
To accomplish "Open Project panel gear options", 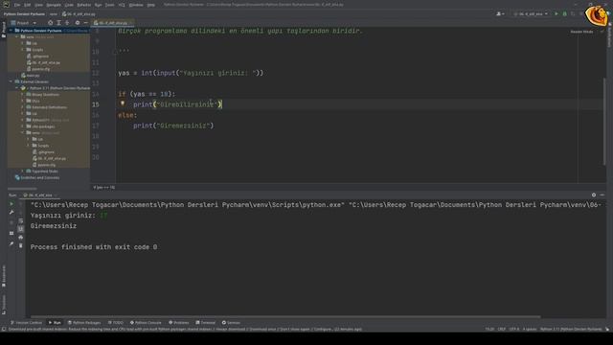I will pyautogui.click(x=77, y=23).
